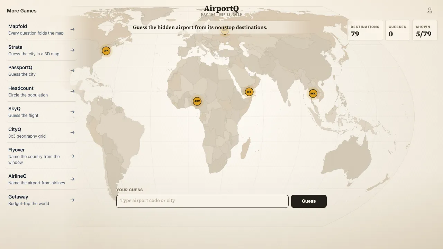The width and height of the screenshot is (443, 249).
Task: Select the ABV airport marker
Action: 197,101
